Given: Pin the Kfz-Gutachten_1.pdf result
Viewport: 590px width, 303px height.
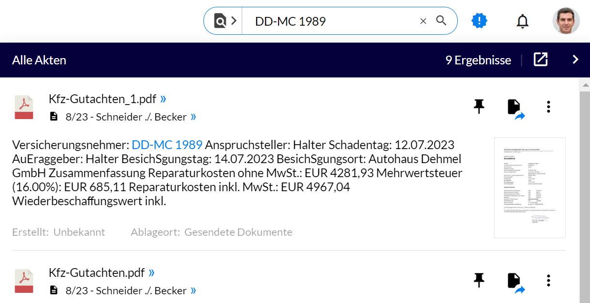Looking at the screenshot, I should pos(479,106).
